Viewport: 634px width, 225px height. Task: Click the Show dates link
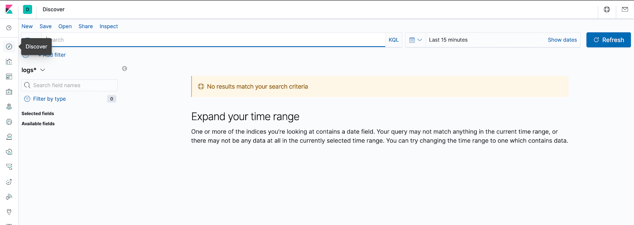[562, 40]
